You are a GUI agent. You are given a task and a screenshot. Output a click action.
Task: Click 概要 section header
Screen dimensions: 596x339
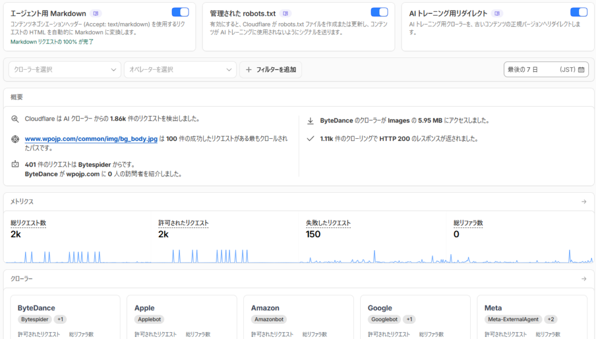click(17, 97)
